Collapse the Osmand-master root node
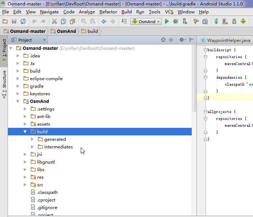 [11, 48]
